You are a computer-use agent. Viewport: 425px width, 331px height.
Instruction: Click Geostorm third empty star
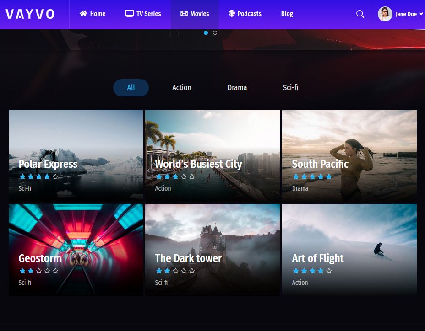pos(39,271)
